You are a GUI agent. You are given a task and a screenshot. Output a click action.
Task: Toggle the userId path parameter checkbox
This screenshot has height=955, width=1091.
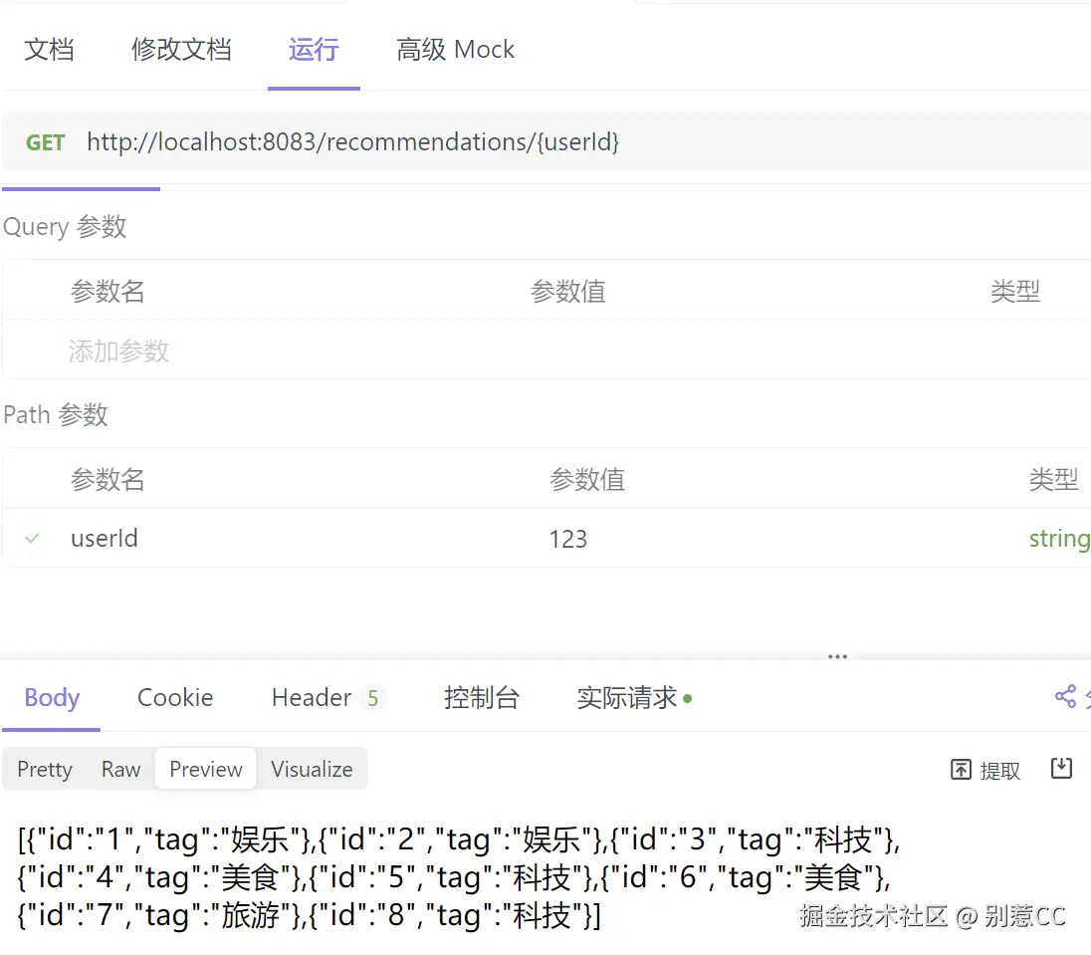[x=31, y=538]
